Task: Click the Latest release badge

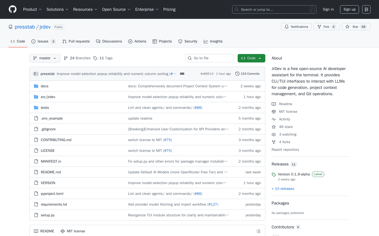Action: coord(318,174)
